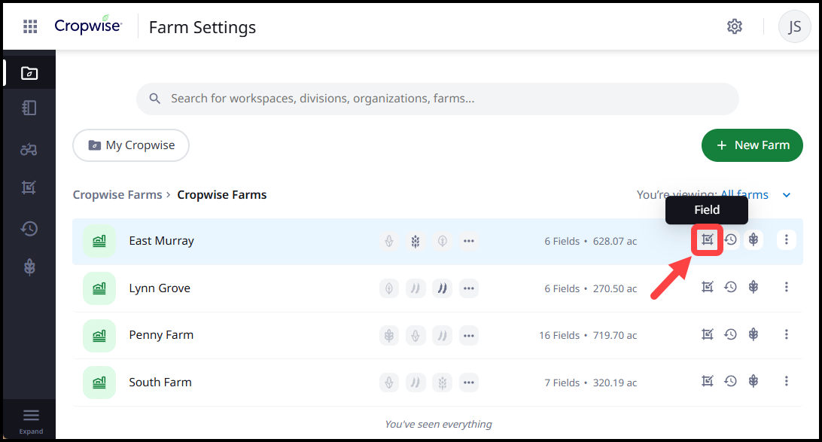Open sidebar field boundary icon
The image size is (822, 442).
tap(29, 188)
